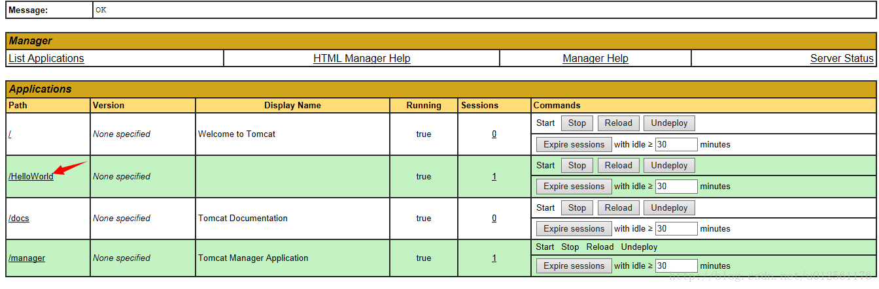Click the Welcome to Tomcat display name
Screen dimensions: 879x289
point(237,134)
